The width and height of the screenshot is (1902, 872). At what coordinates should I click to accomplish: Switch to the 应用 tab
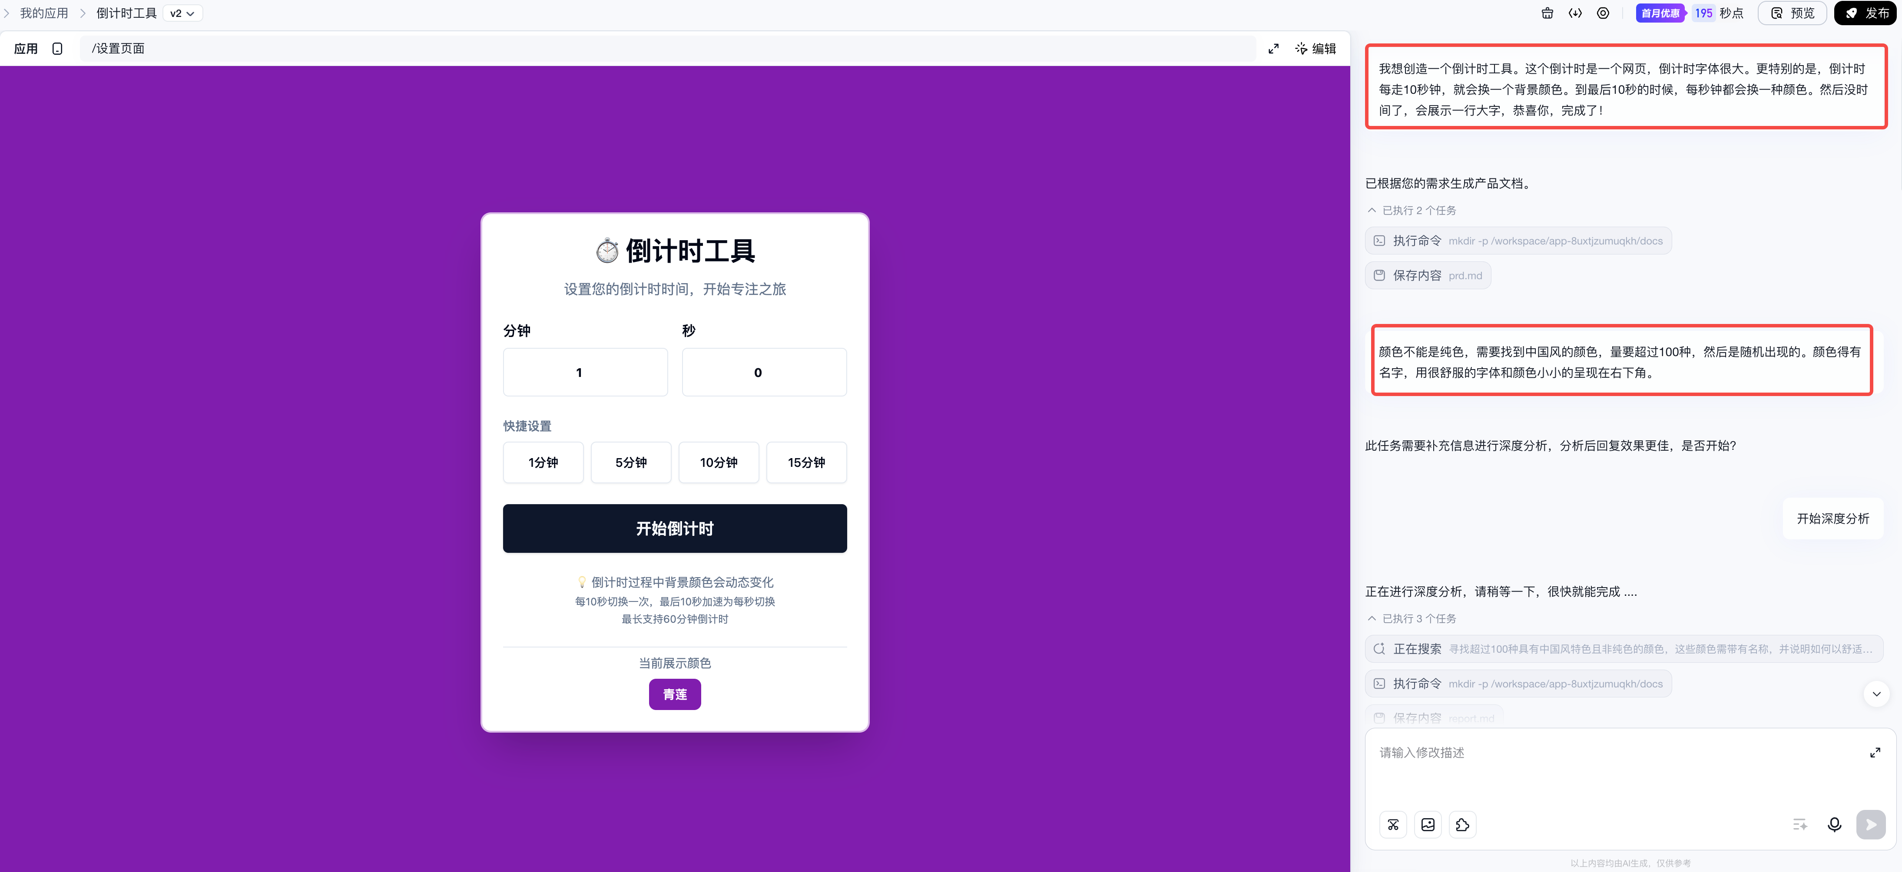point(26,49)
